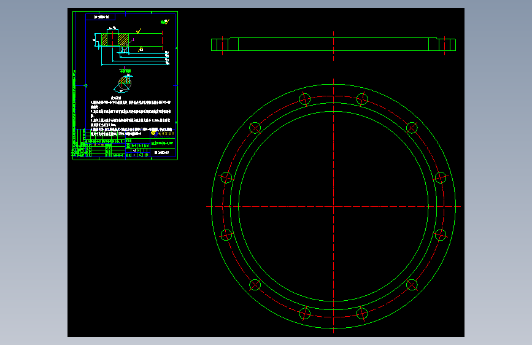The image size is (532, 345).
Task: Select the bottom bolt hole left of the centerline
Action: point(305,314)
